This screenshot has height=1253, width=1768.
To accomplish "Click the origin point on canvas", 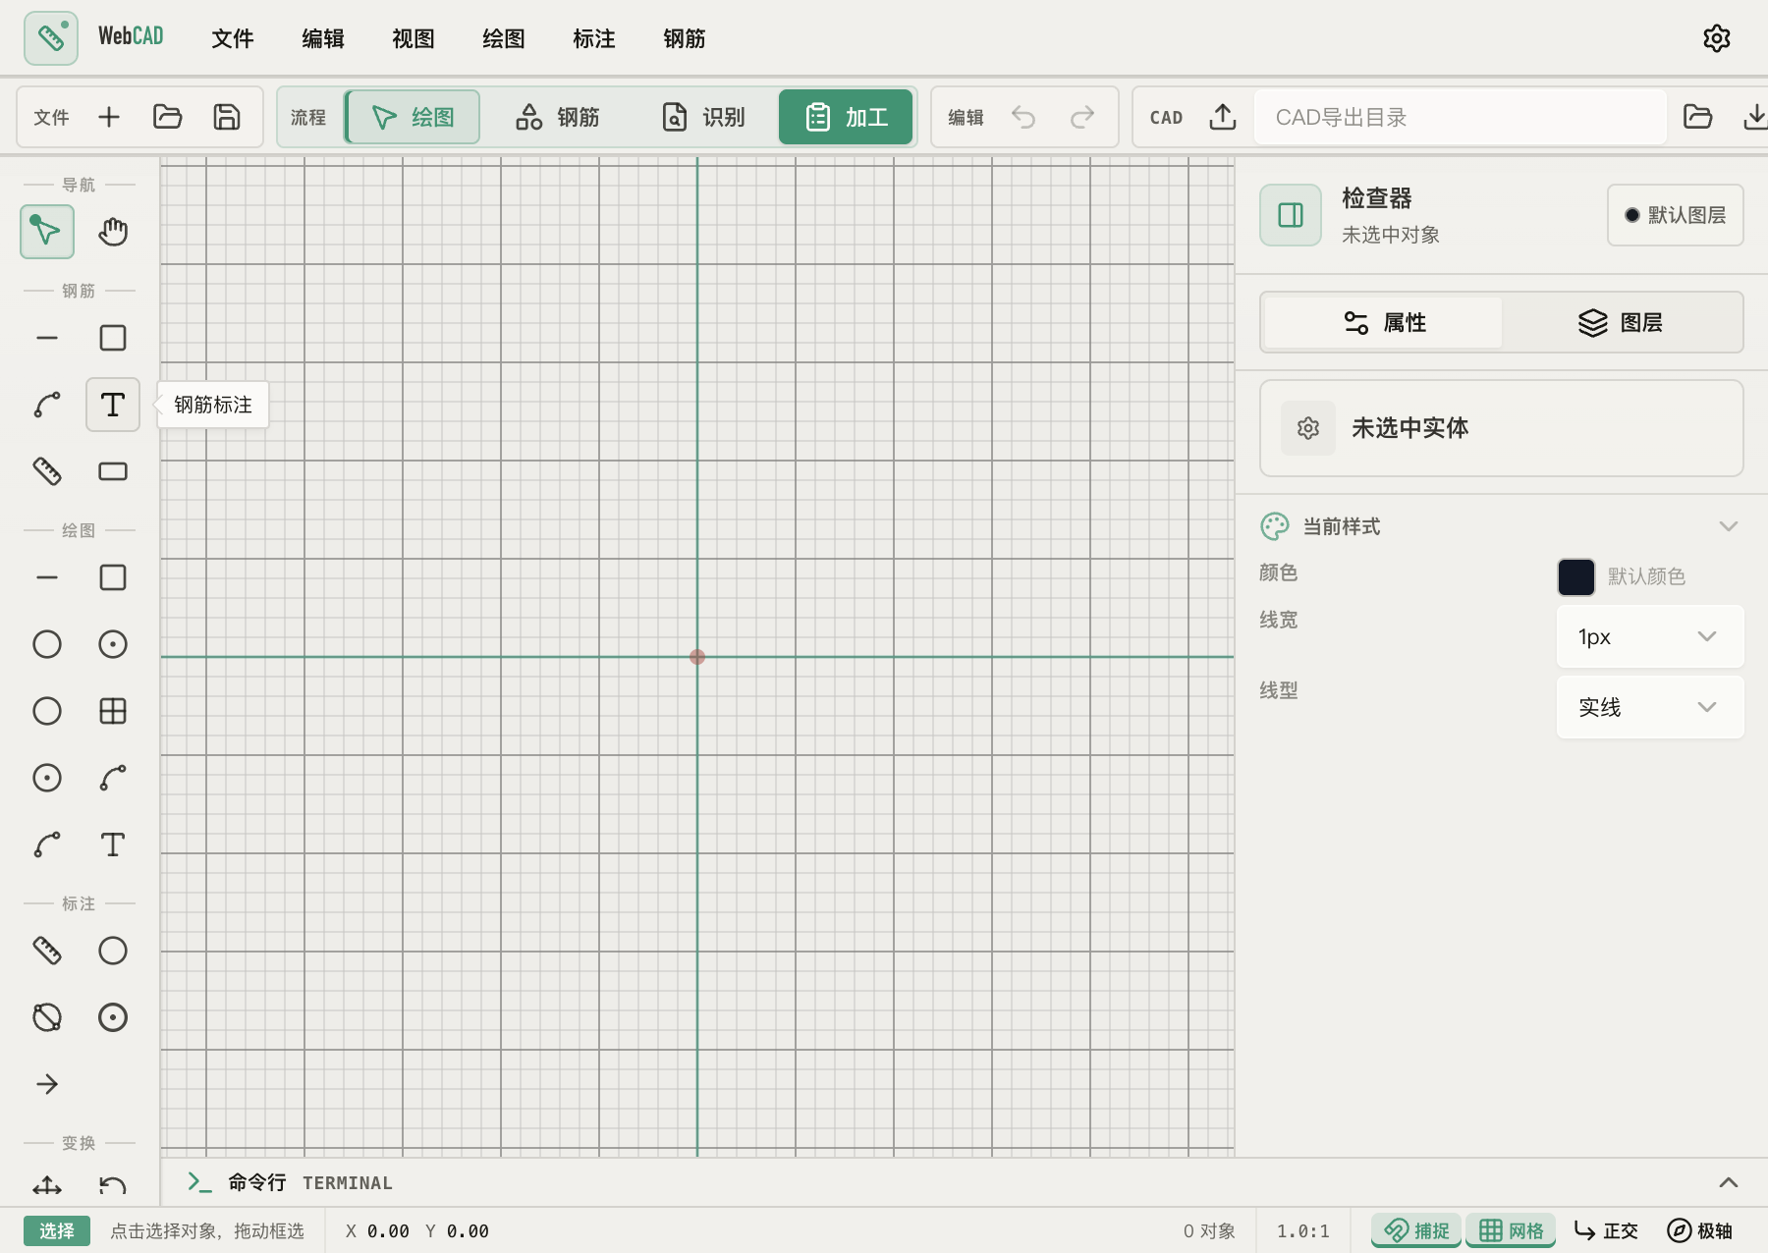I will 697,657.
